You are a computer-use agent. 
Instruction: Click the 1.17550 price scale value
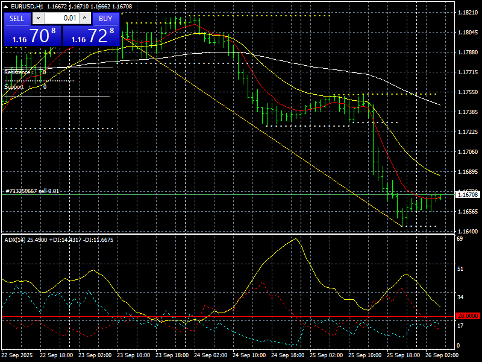tap(468, 92)
